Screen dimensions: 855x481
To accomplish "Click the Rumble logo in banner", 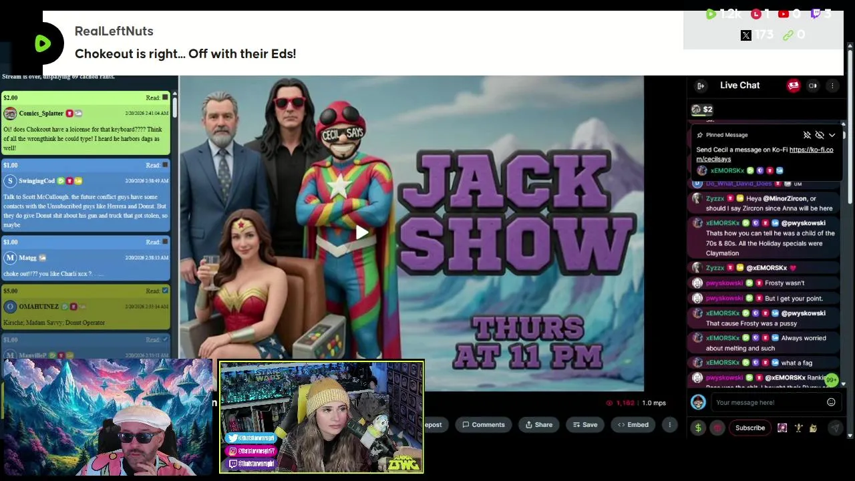I will pos(43,43).
